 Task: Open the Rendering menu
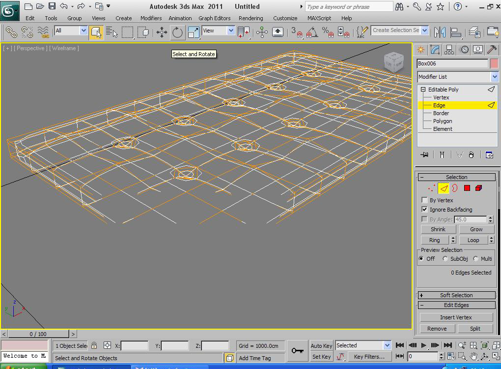click(251, 18)
